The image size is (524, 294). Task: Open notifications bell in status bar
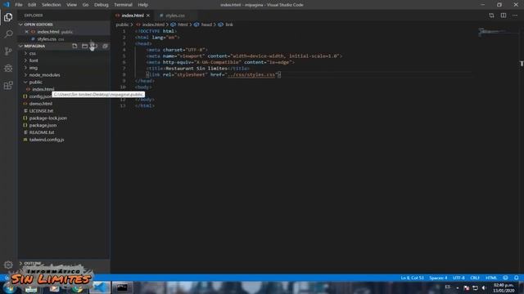(x=517, y=278)
